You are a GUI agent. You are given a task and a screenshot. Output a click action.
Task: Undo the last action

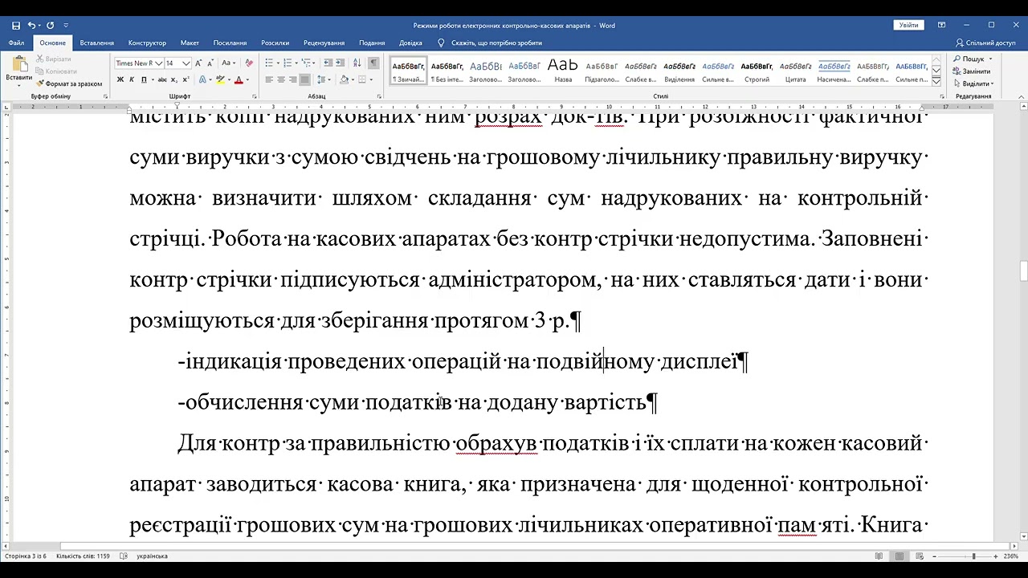(32, 26)
